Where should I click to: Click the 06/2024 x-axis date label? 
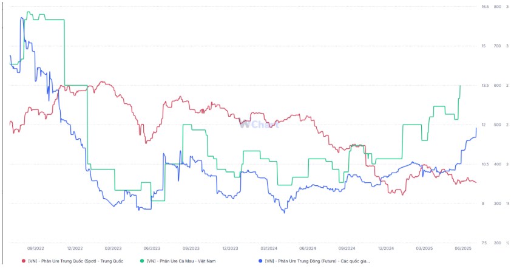[308, 248]
